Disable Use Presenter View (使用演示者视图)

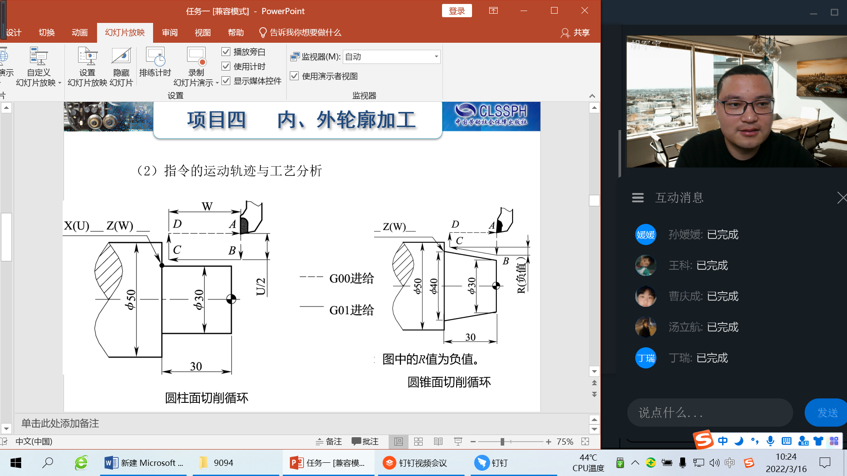pyautogui.click(x=294, y=76)
